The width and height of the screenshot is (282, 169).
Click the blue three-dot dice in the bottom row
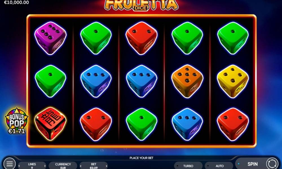click(187, 124)
